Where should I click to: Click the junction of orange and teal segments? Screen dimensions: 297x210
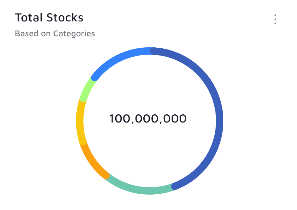tap(107, 176)
